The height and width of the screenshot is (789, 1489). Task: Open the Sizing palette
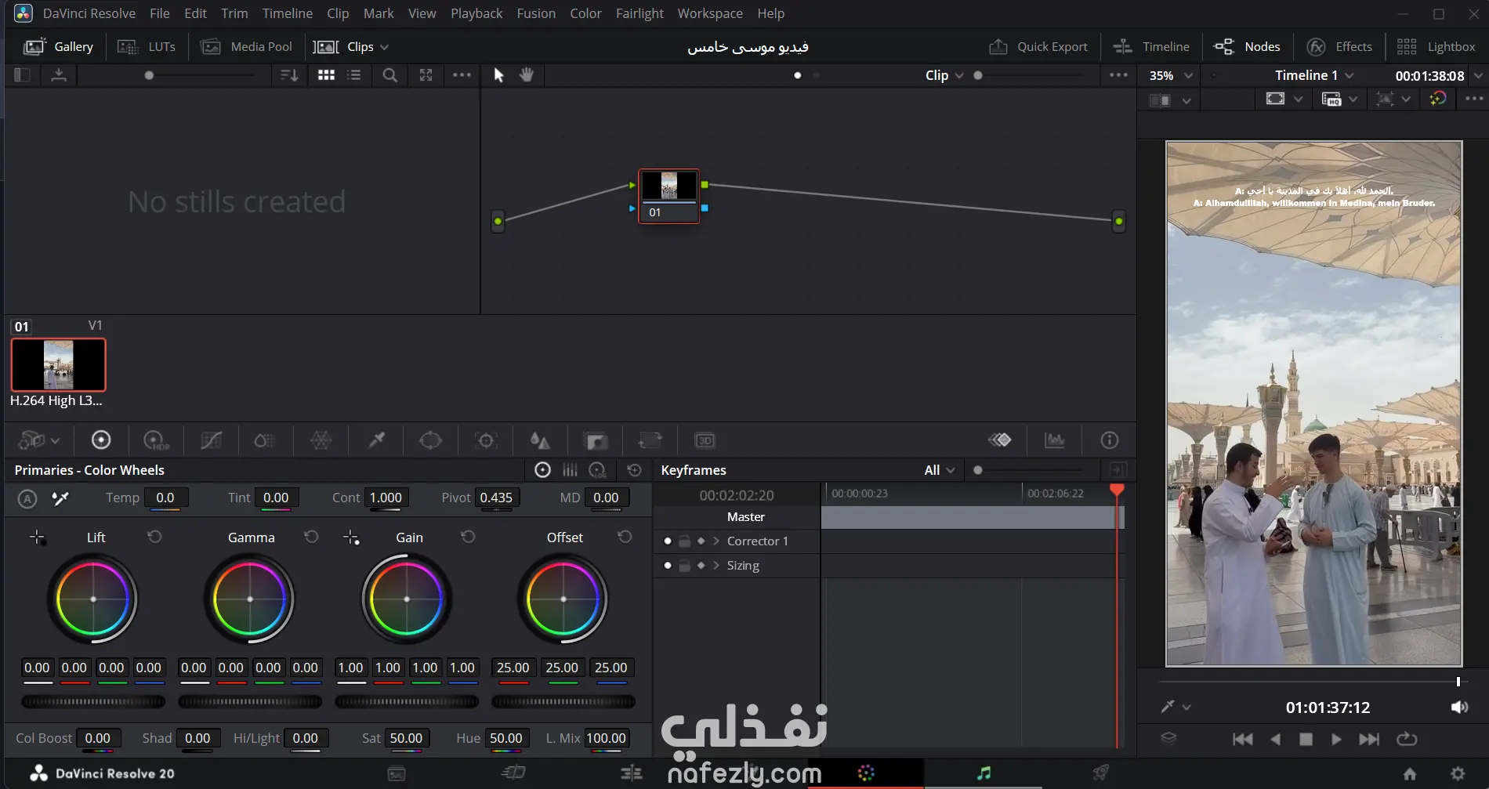(650, 440)
